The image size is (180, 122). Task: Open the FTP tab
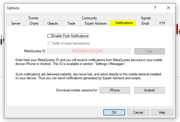click(162, 23)
